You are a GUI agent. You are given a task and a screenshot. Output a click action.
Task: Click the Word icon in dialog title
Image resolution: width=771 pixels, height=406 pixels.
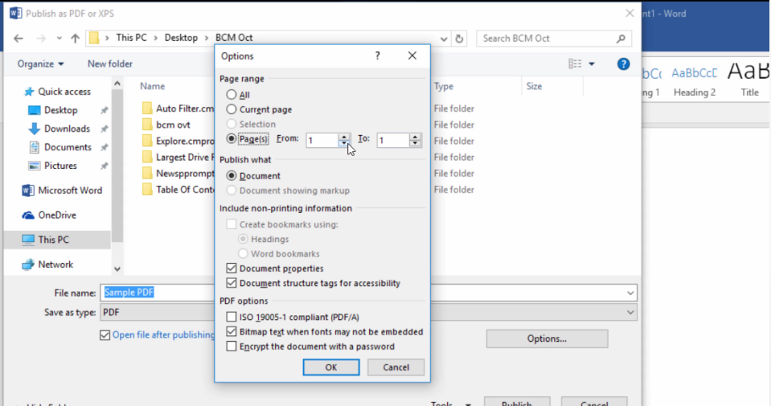tap(16, 14)
